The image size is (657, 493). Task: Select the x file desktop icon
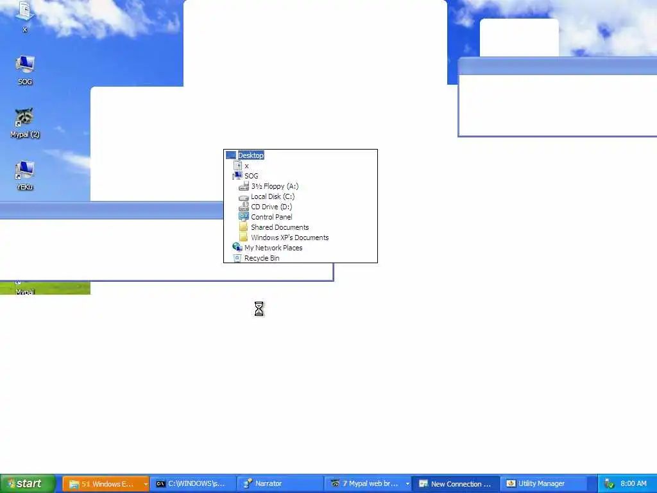click(x=24, y=16)
